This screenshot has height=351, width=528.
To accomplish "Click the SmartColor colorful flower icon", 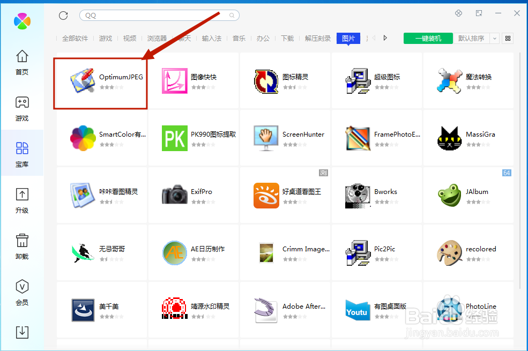I will (83, 138).
